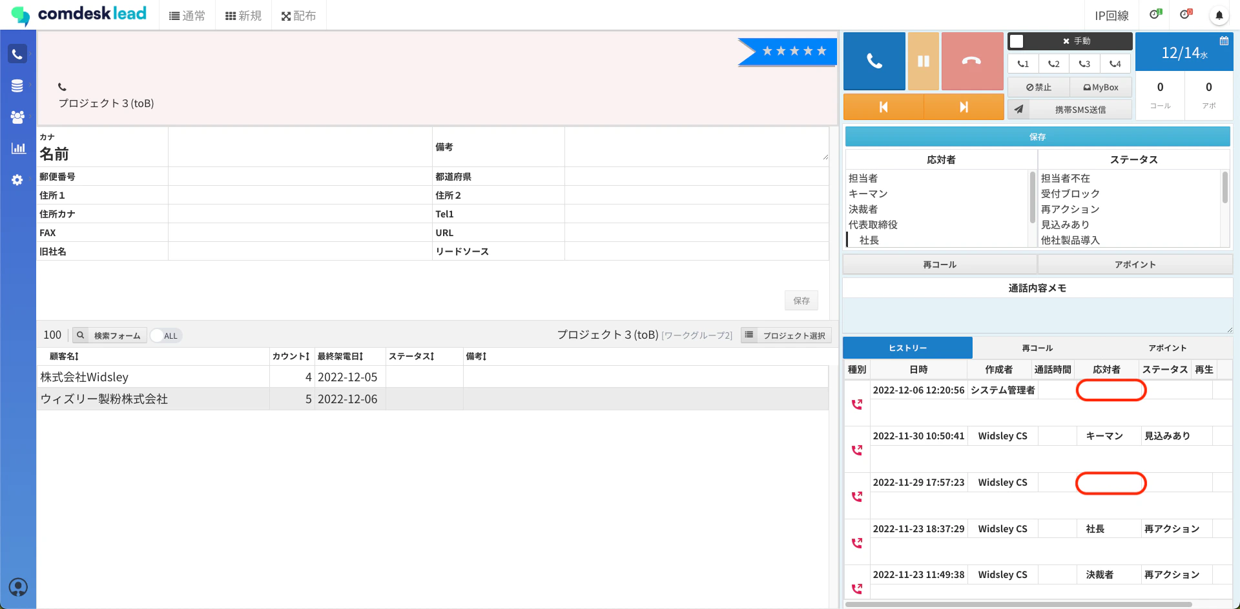Viewport: 1240px width, 609px height.
Task: Toggle the ALL switch beside 検索フォーム
Action: (166, 335)
